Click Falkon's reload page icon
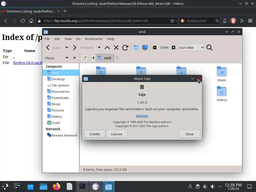256x192 pixels. click(x=22, y=21)
